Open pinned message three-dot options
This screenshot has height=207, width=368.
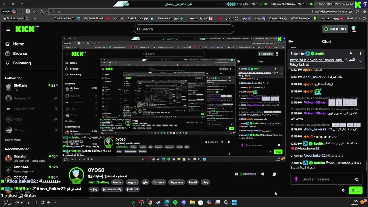click(360, 54)
